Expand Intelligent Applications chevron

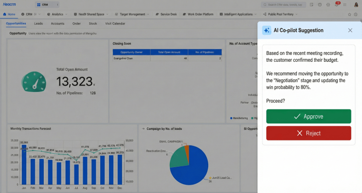click(x=255, y=14)
